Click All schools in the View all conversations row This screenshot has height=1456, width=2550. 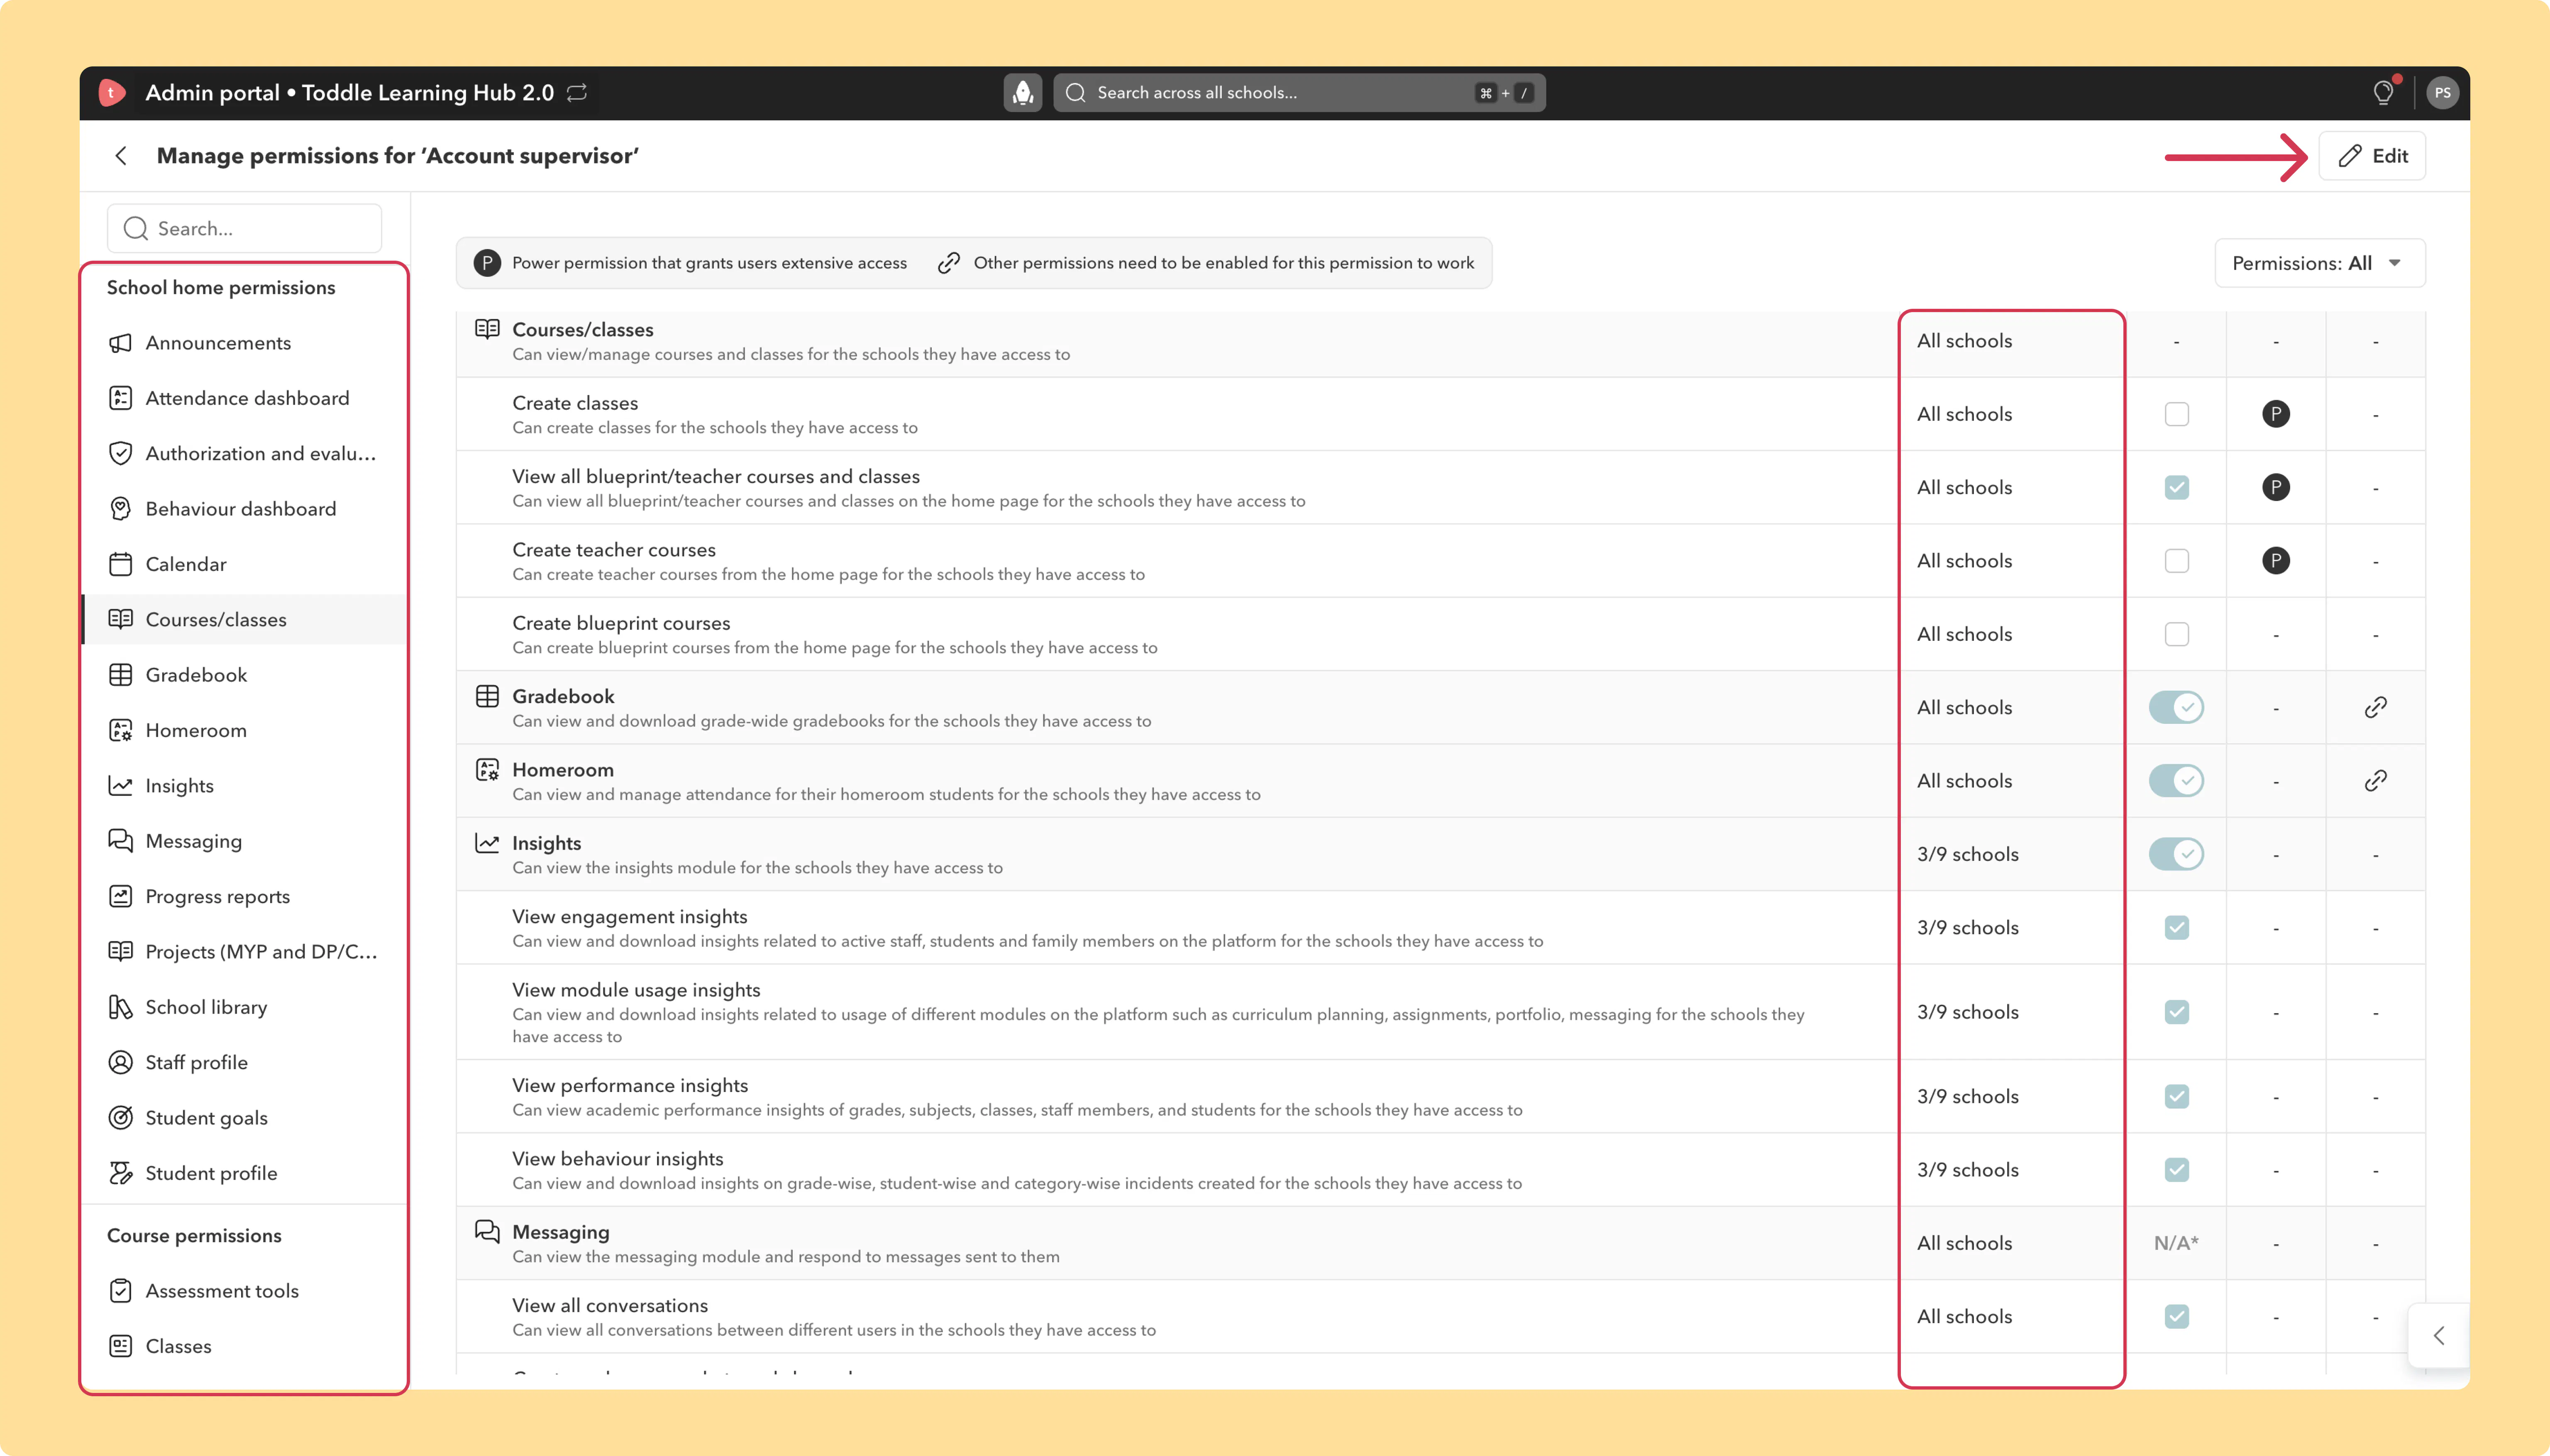coord(1964,1317)
